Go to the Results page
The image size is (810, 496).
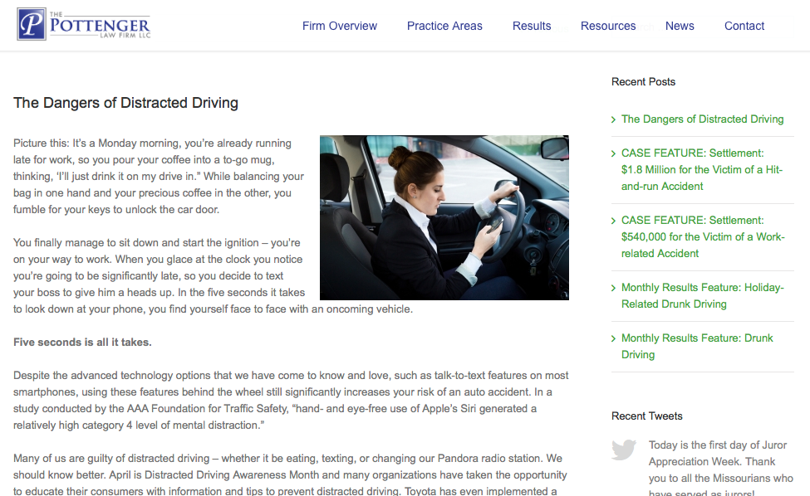pos(532,26)
